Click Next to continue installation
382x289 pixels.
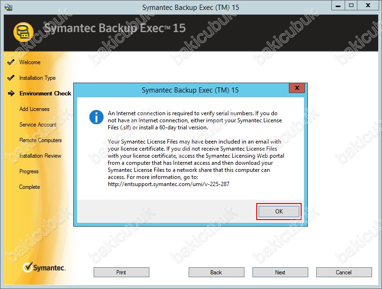coord(280,272)
